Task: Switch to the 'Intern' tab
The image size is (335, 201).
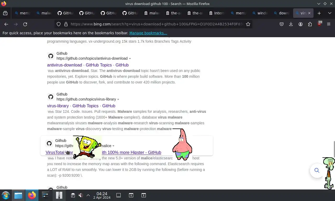Action: [x=217, y=13]
